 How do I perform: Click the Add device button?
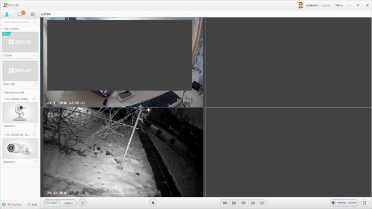click(x=32, y=204)
